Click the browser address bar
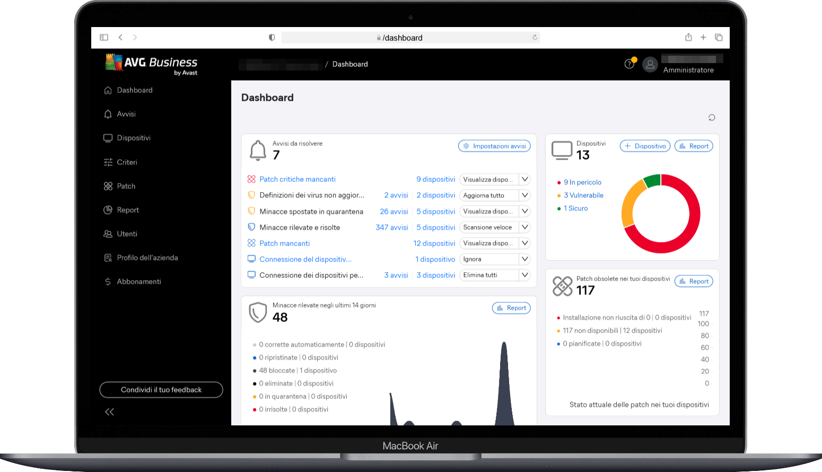This screenshot has height=472, width=822. (403, 38)
